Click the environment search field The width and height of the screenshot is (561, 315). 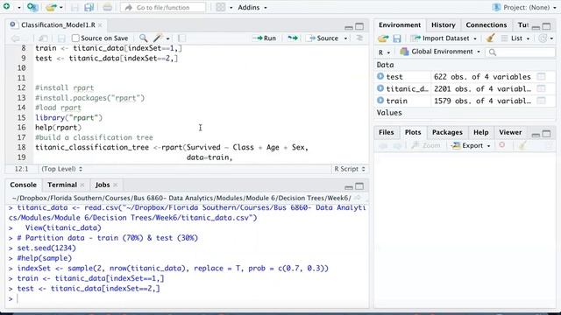(521, 52)
